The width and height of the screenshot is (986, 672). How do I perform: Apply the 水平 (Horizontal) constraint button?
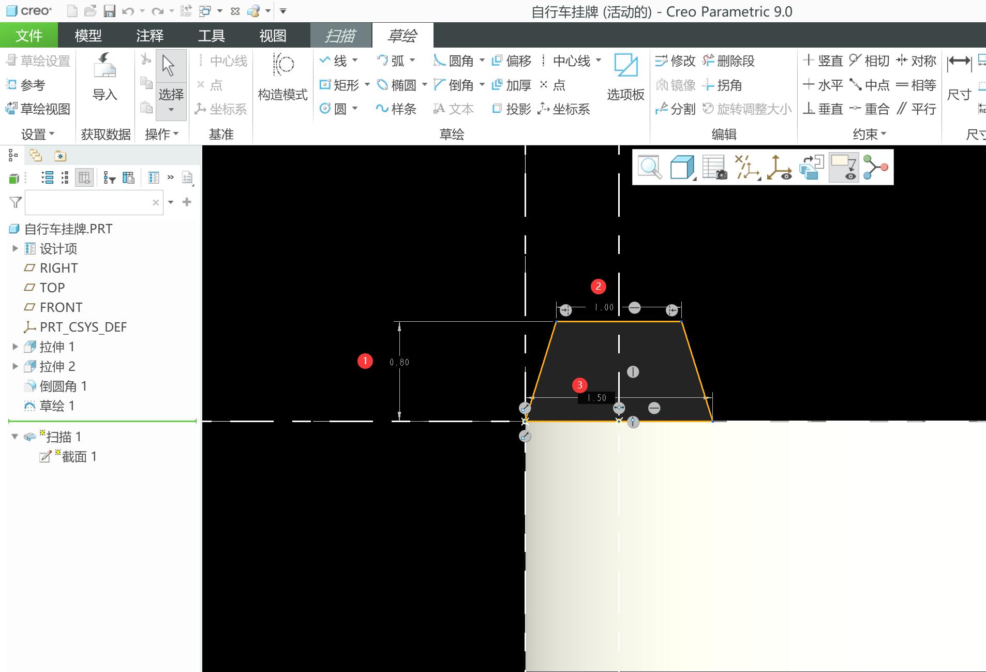click(823, 85)
